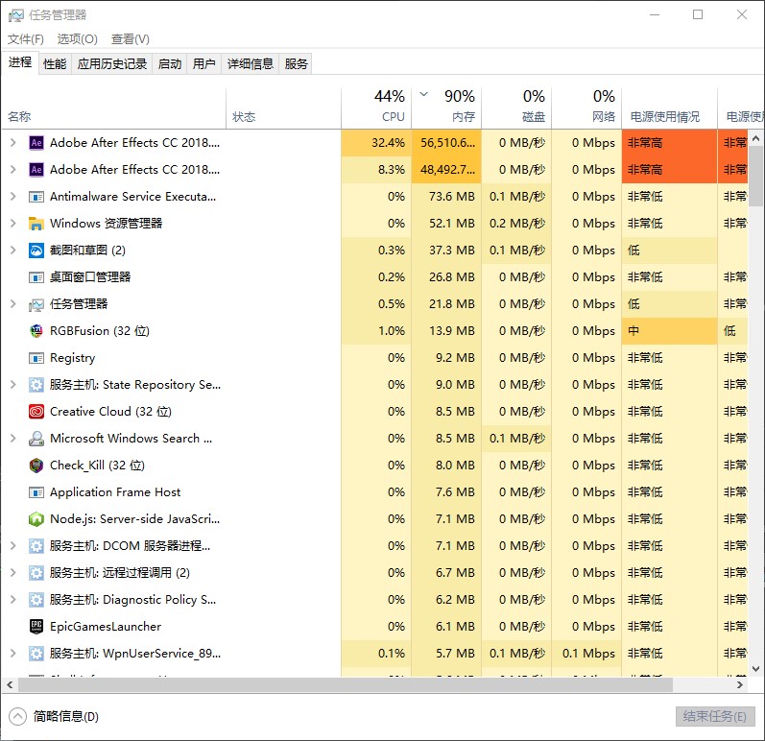Switch to the 性能 tab
765x741 pixels.
[55, 64]
